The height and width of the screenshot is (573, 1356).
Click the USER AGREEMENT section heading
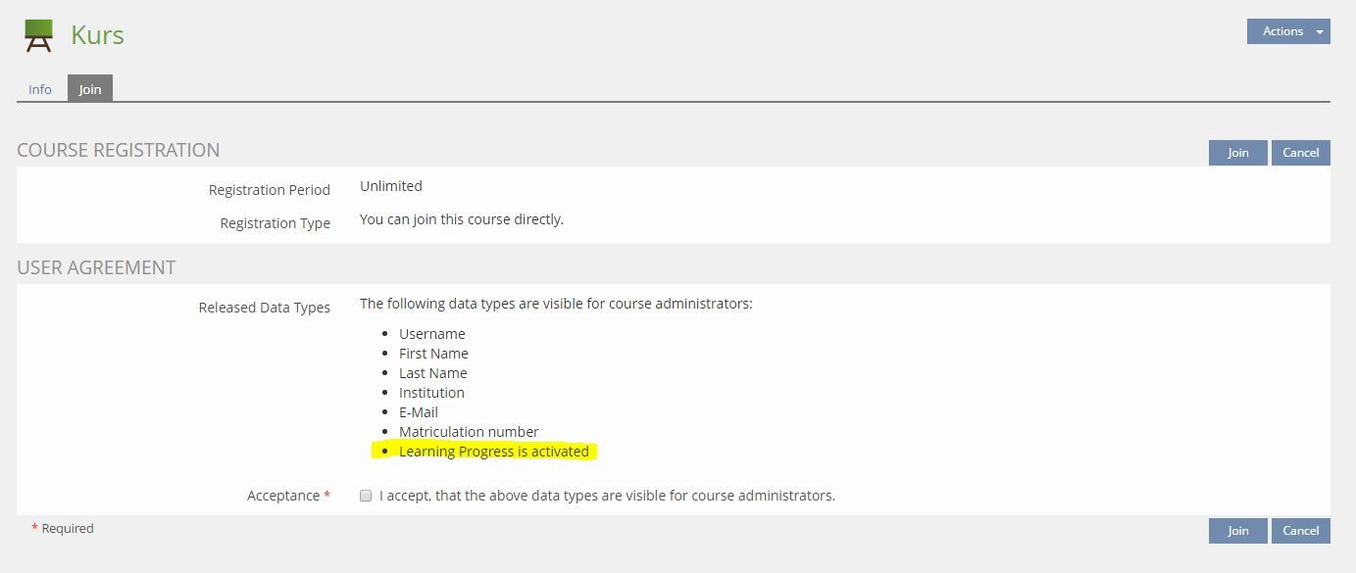pos(96,267)
